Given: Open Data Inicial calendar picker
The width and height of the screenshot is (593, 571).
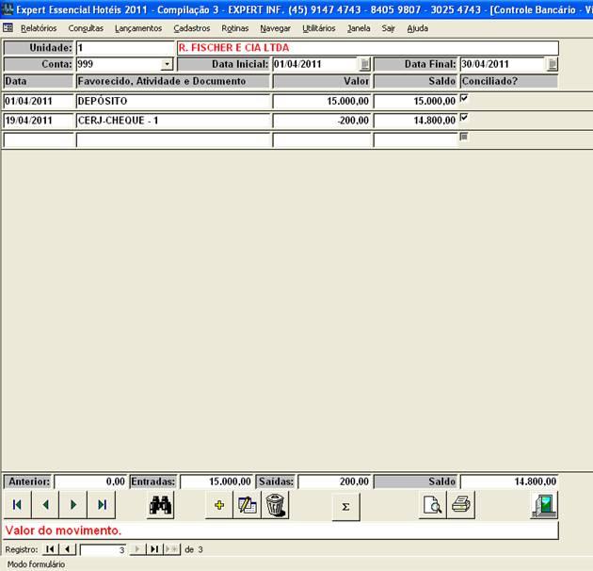Looking at the screenshot, I should [x=364, y=64].
